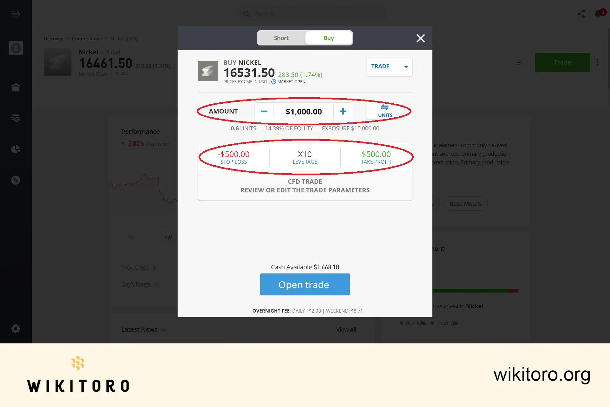The image size is (610, 407).
Task: Click the share icon in top right
Action: (x=581, y=14)
